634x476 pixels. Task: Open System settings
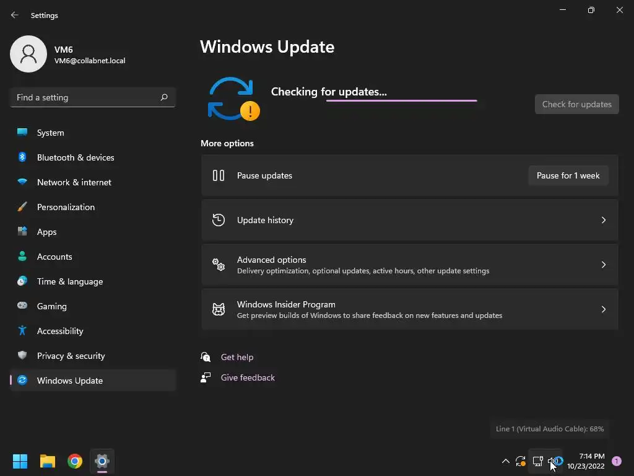click(93, 133)
